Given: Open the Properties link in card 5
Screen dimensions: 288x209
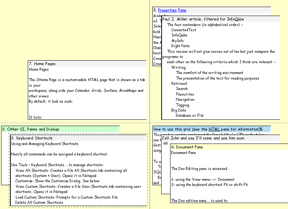Looking at the screenshot, I should pyautogui.click(x=167, y=10).
